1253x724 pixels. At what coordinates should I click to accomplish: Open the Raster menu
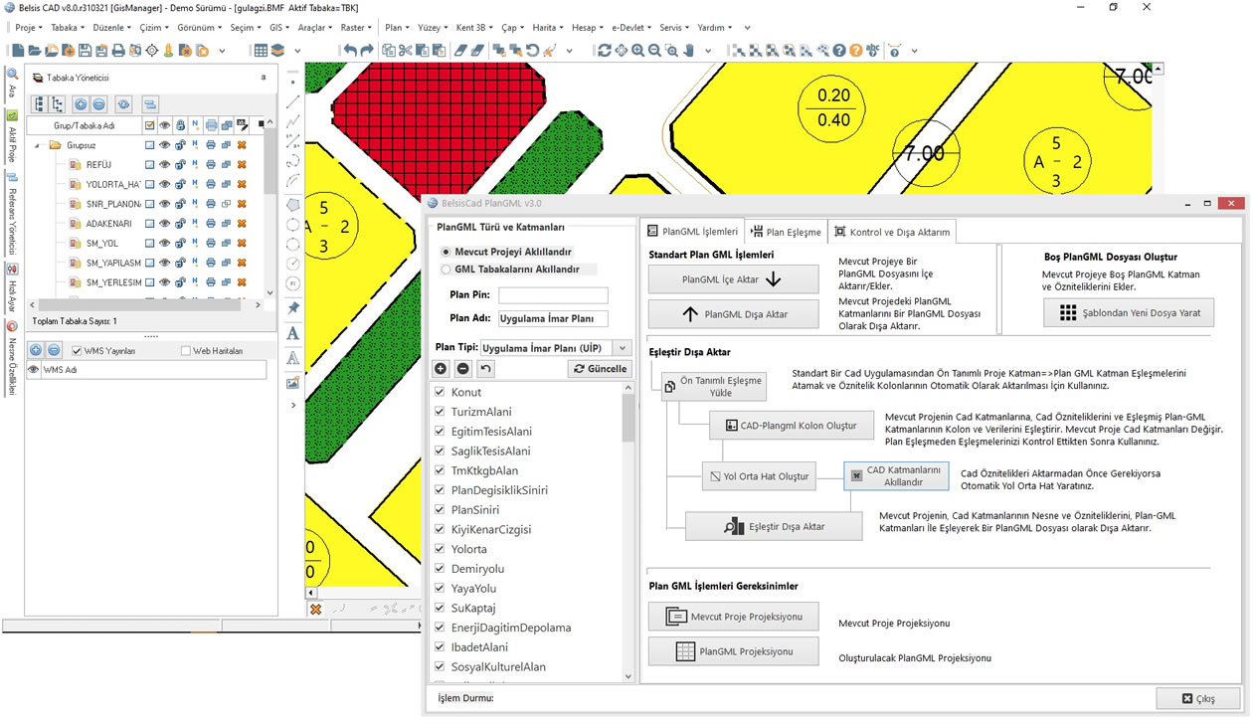355,28
